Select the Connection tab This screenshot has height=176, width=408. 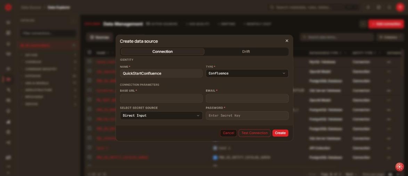(x=162, y=51)
